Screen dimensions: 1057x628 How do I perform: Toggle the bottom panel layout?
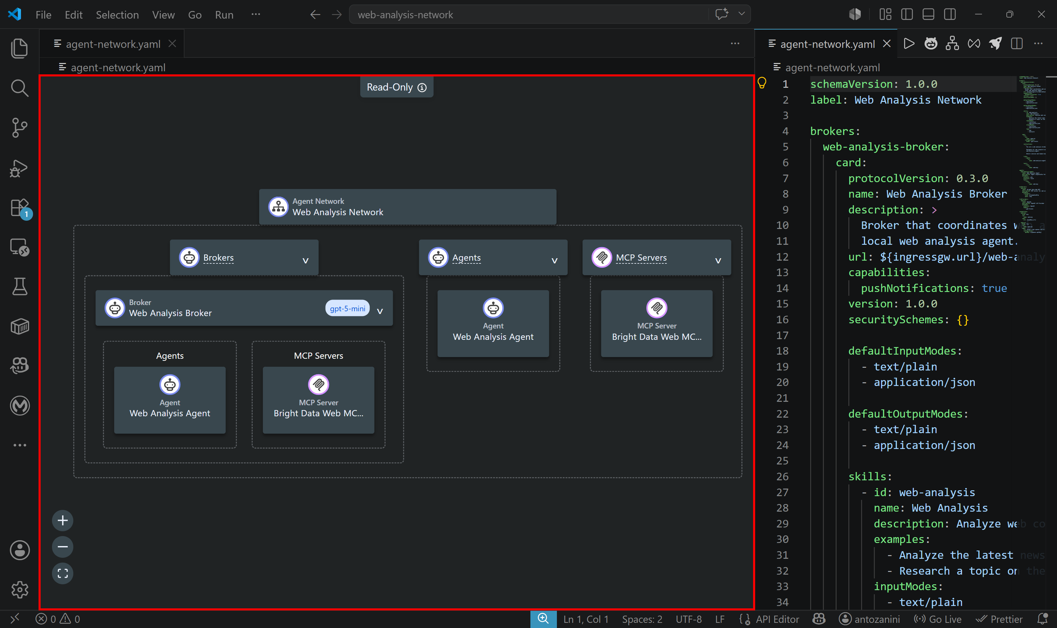[x=928, y=14]
